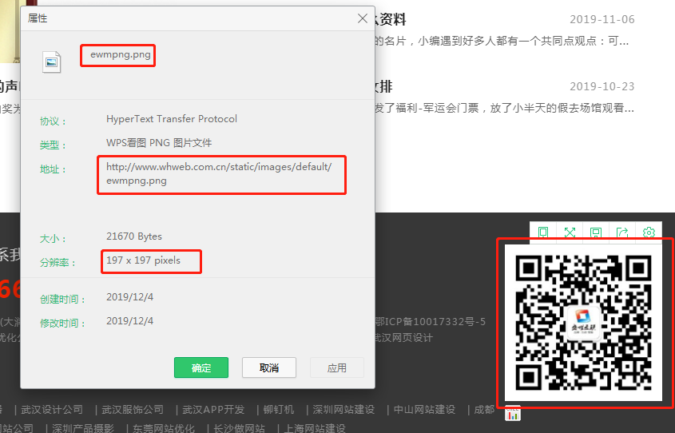Open the 深圳网站建设 footer link

point(343,410)
